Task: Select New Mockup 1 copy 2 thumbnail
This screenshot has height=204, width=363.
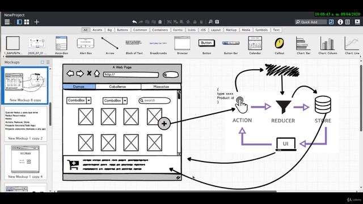Action: 26,124
